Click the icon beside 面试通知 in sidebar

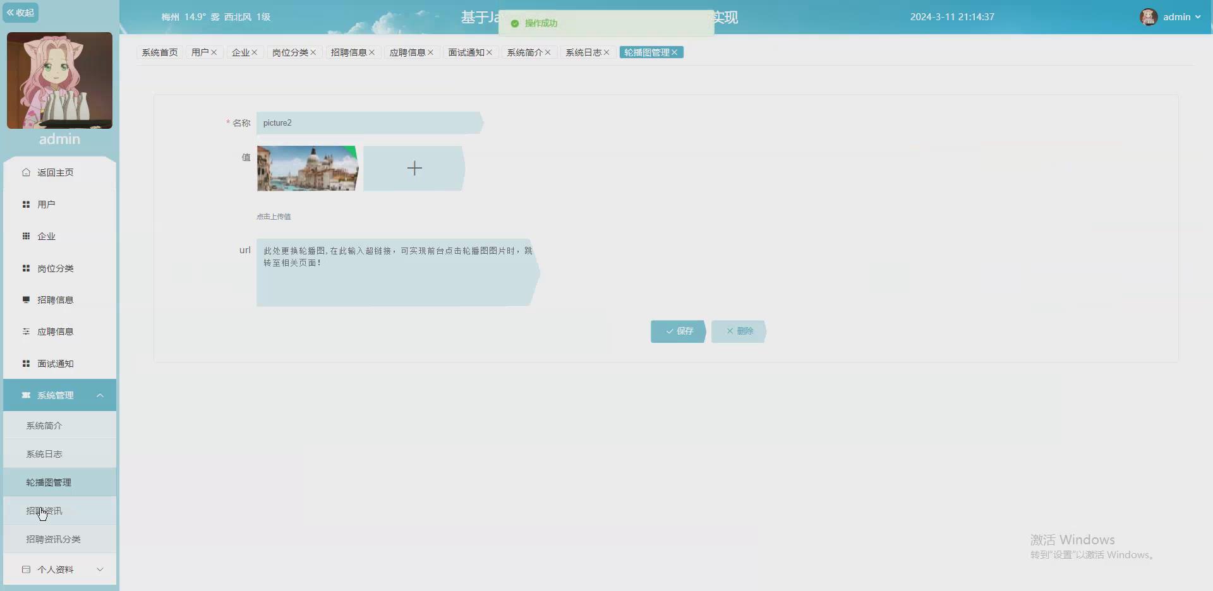point(26,364)
